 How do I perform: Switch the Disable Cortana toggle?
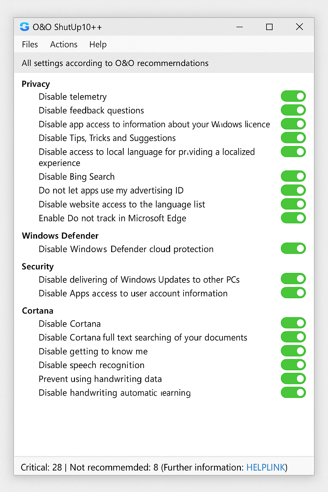point(293,323)
